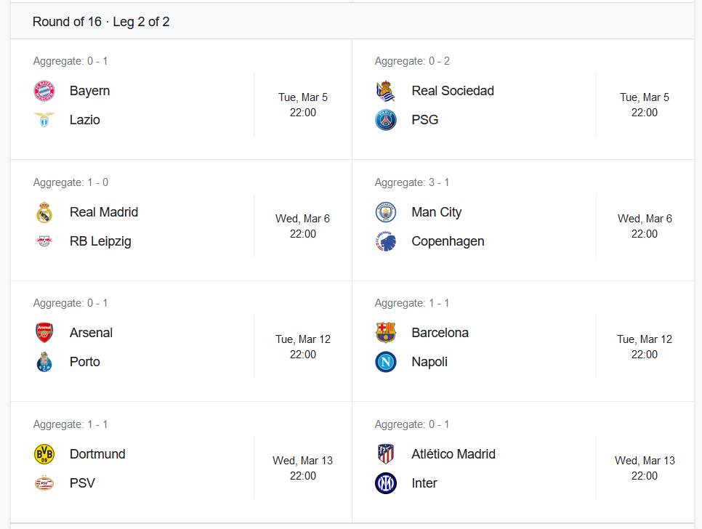Screen dimensions: 702x529
Task: Open the Atlético Madrid team link
Action: coord(453,454)
